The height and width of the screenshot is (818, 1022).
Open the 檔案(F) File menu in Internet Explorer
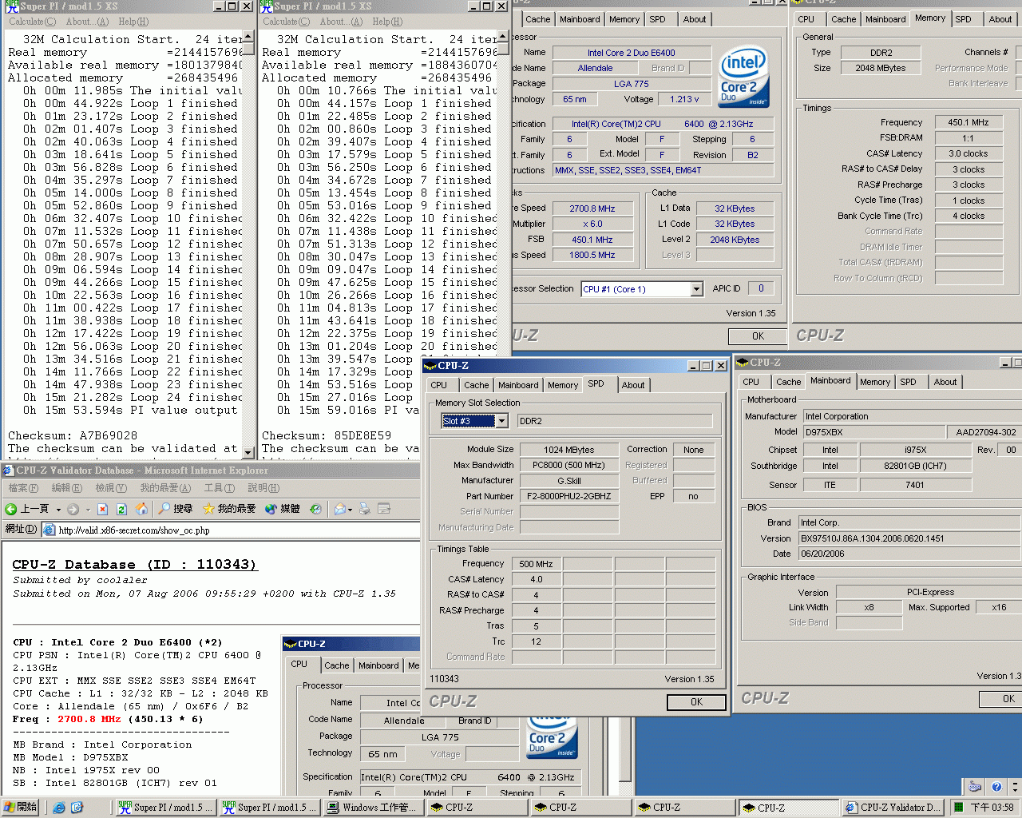[x=22, y=488]
